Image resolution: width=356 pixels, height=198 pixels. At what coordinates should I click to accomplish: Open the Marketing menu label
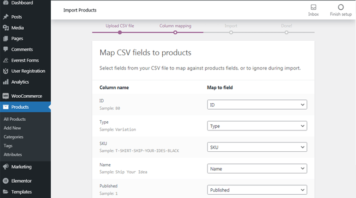pos(21,167)
